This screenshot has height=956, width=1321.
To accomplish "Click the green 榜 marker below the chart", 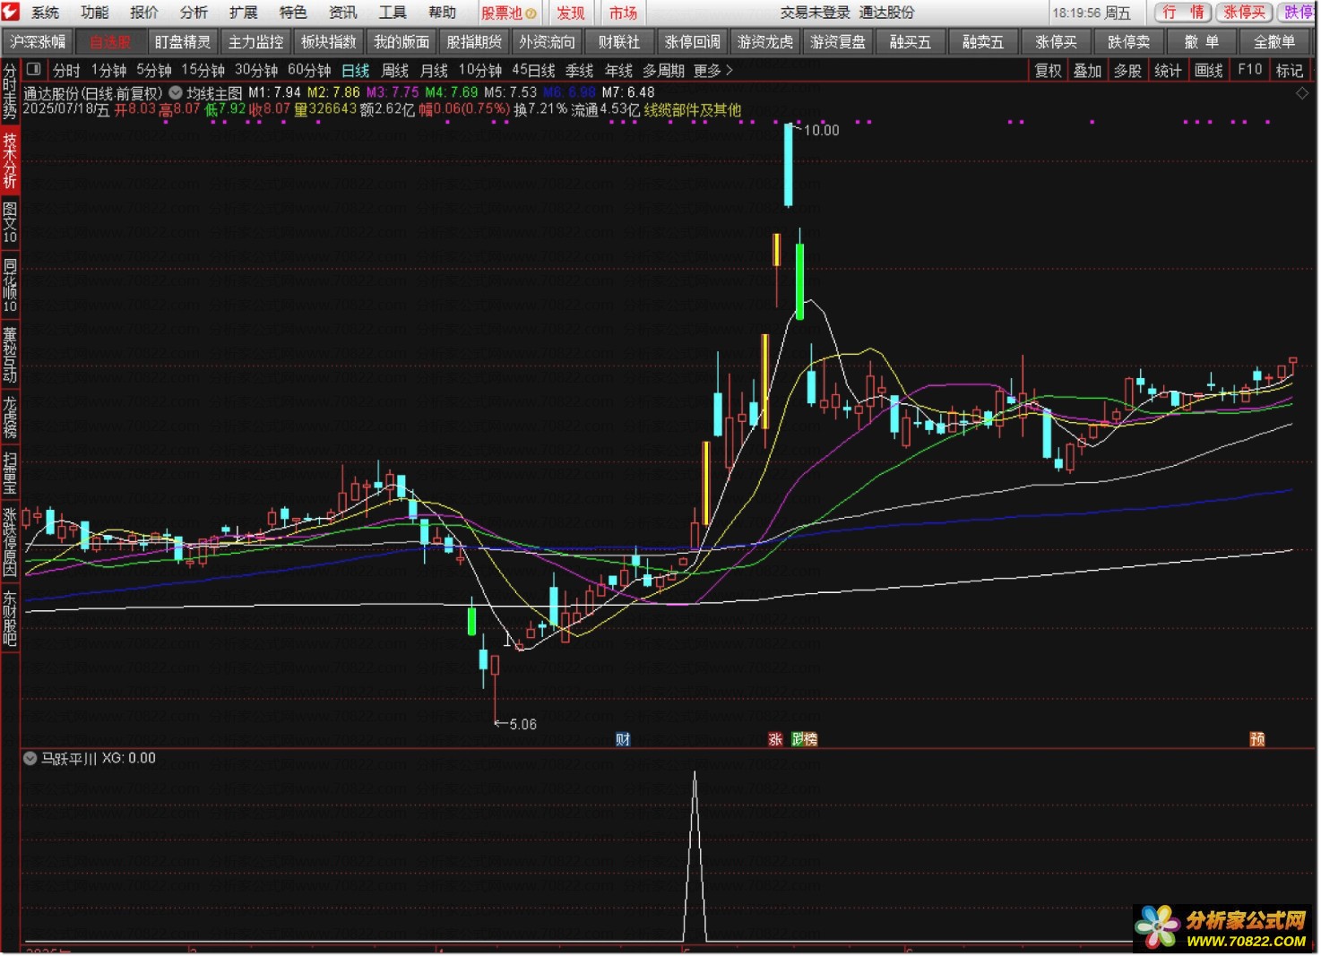I will [810, 739].
